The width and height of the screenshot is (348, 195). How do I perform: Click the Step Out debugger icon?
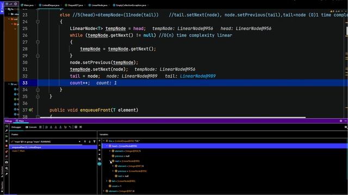click(60, 127)
